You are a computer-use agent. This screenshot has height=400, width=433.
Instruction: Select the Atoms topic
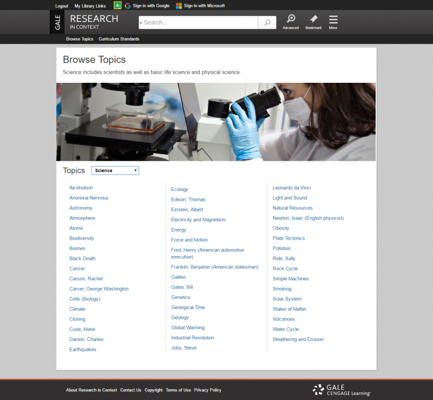pyautogui.click(x=76, y=228)
